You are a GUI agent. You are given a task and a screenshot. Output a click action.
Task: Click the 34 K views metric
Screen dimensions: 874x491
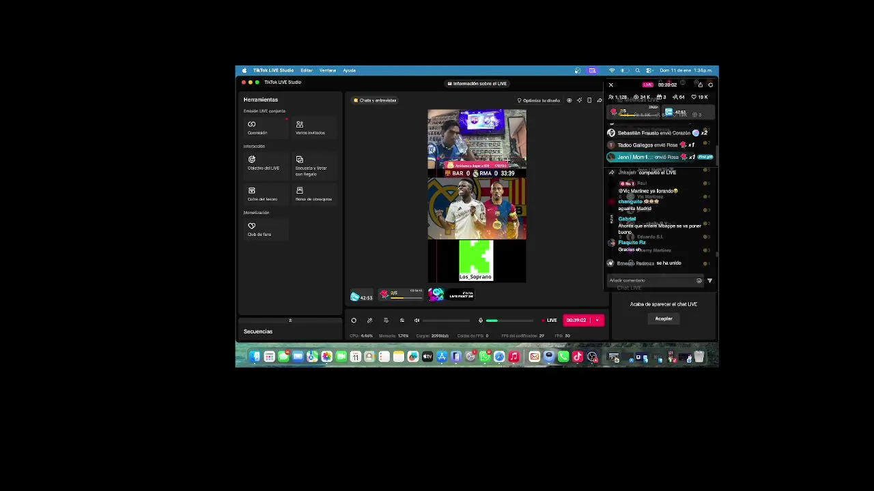point(643,97)
